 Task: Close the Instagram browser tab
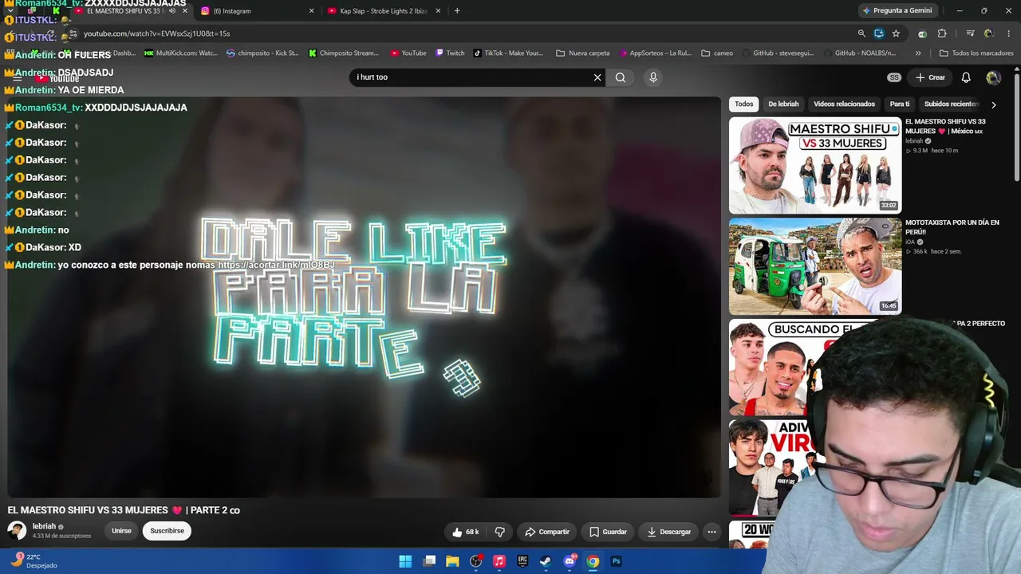pos(311,11)
